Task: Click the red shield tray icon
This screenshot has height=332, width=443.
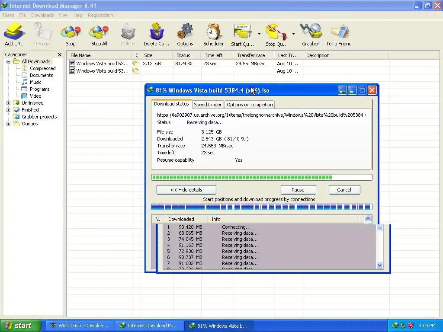Action: [411, 326]
